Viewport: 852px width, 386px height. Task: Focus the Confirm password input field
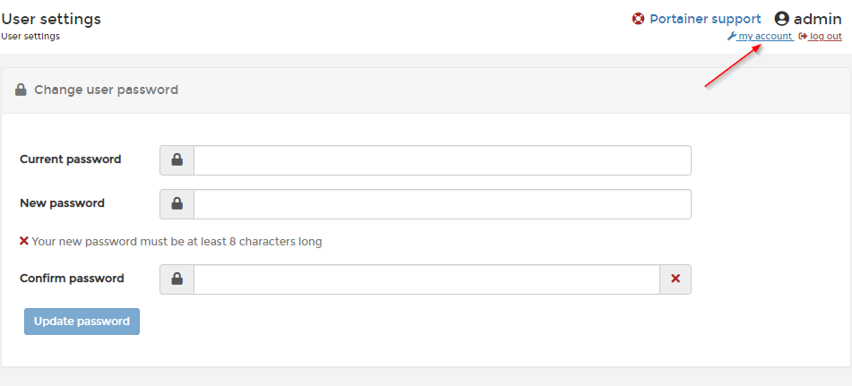pos(427,279)
